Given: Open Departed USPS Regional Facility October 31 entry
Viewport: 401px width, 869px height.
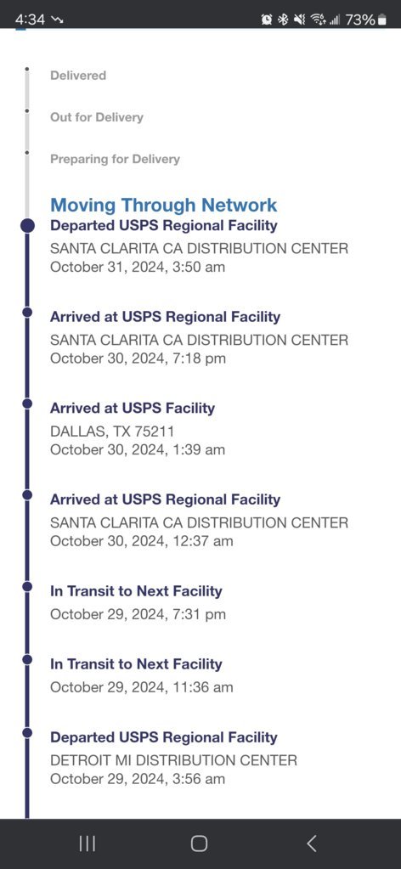Looking at the screenshot, I should click(199, 246).
